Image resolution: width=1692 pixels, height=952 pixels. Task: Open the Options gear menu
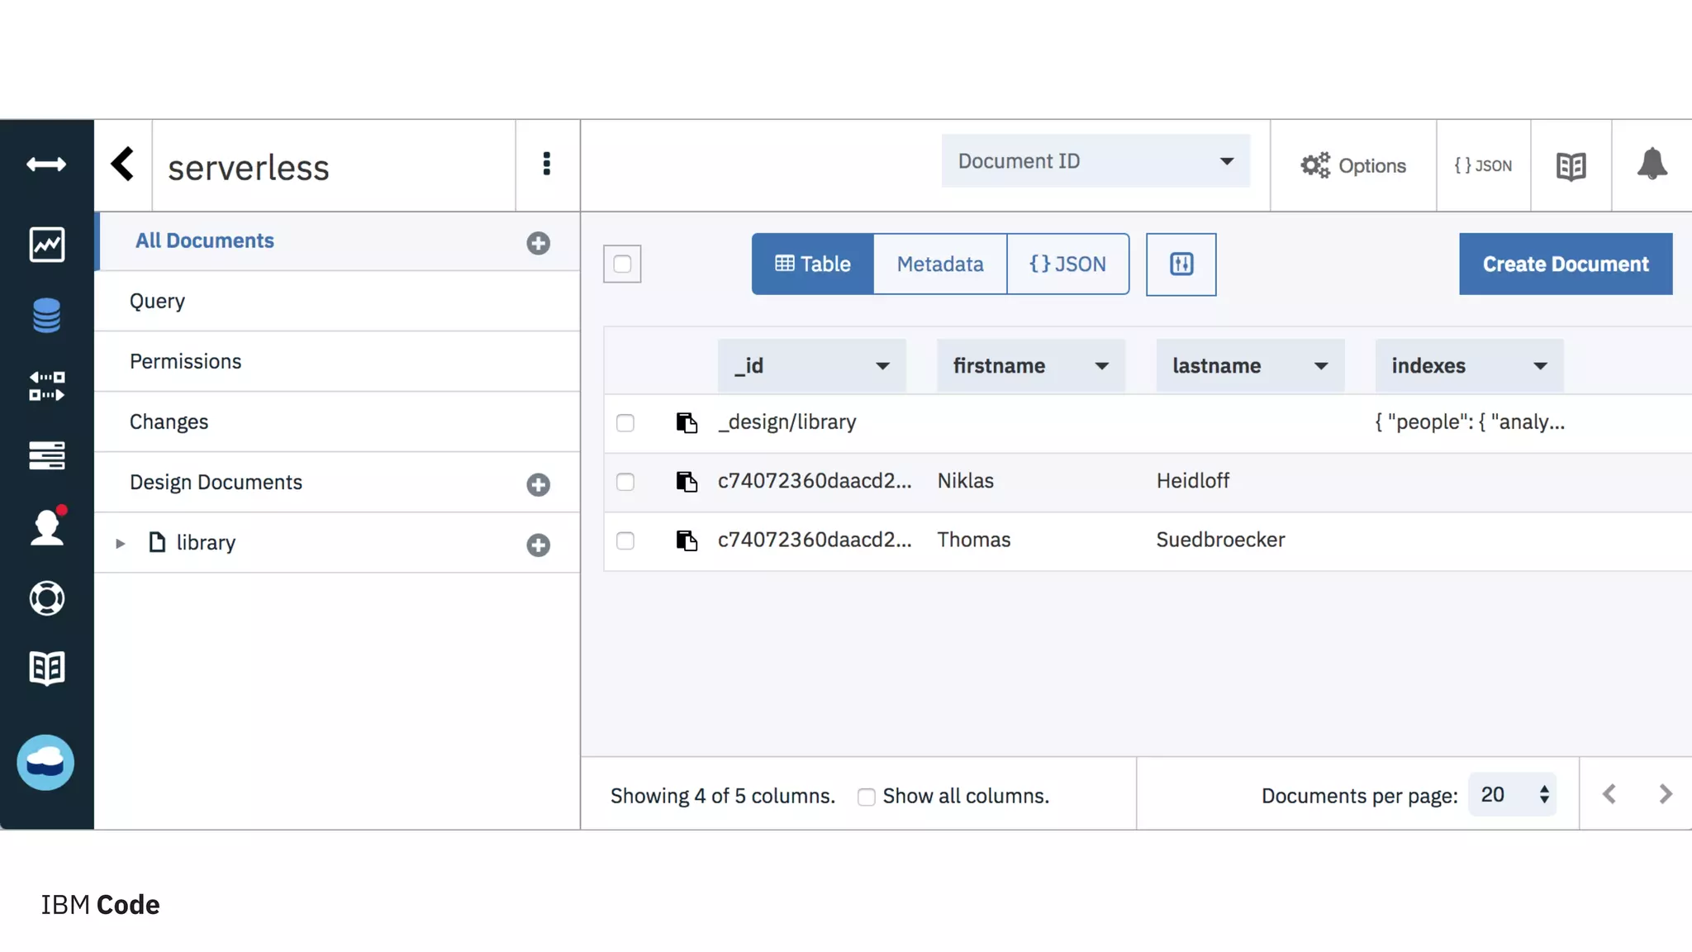point(1352,166)
